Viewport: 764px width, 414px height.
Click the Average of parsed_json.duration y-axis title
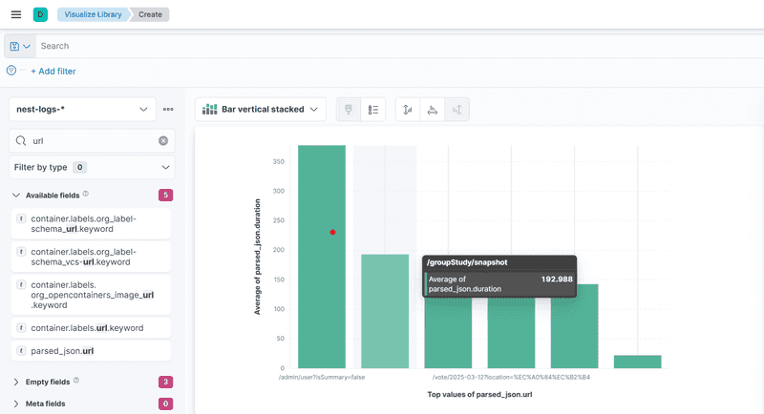coord(257,257)
